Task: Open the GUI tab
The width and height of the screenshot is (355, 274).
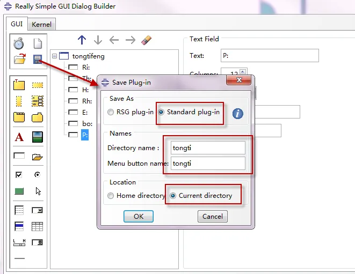Action: (x=17, y=24)
